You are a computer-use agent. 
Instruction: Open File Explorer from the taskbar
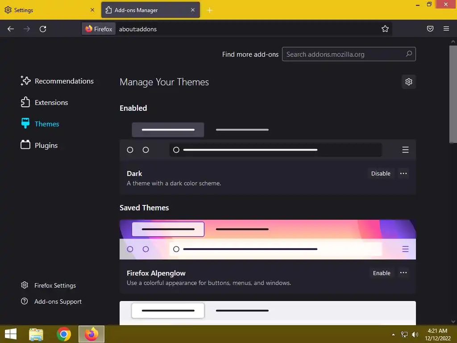36,334
